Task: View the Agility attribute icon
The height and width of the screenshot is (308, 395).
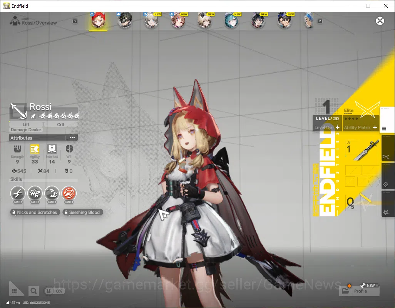Action: (35, 149)
